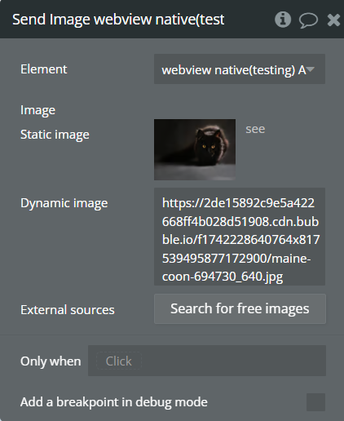The width and height of the screenshot is (344, 421).
Task: Click the External sources label
Action: pos(68,310)
